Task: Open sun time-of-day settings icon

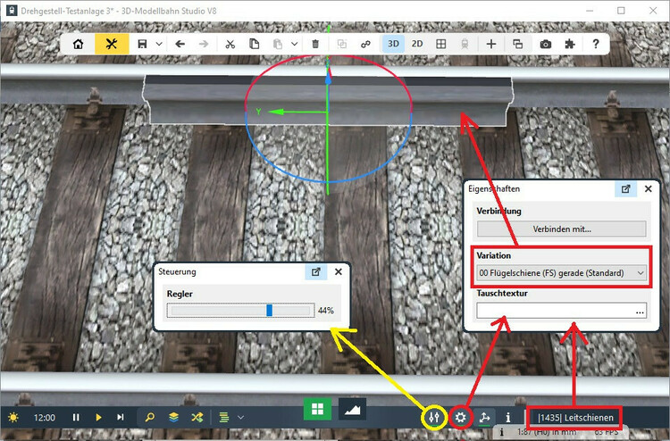Action: pos(13,417)
